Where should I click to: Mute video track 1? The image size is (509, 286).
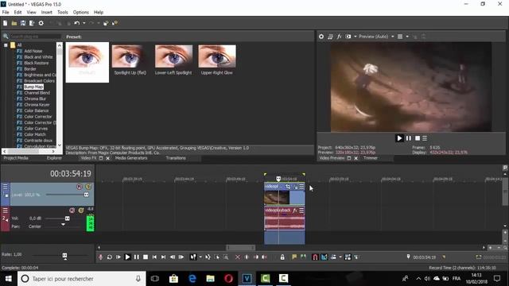click(x=80, y=187)
